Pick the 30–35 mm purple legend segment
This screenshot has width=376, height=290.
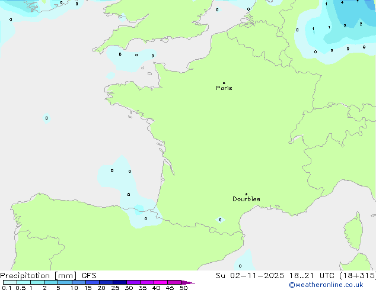(133, 282)
